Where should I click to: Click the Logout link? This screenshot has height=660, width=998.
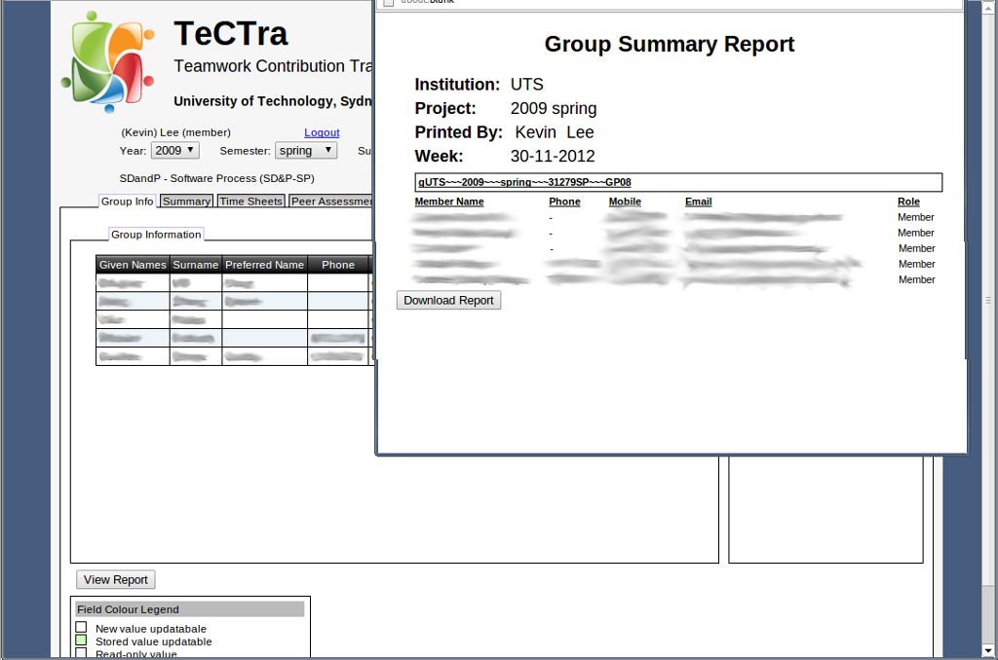(x=322, y=132)
